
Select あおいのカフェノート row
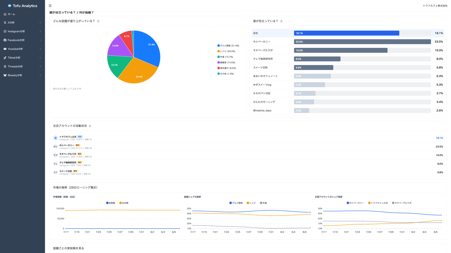[x=348, y=76]
